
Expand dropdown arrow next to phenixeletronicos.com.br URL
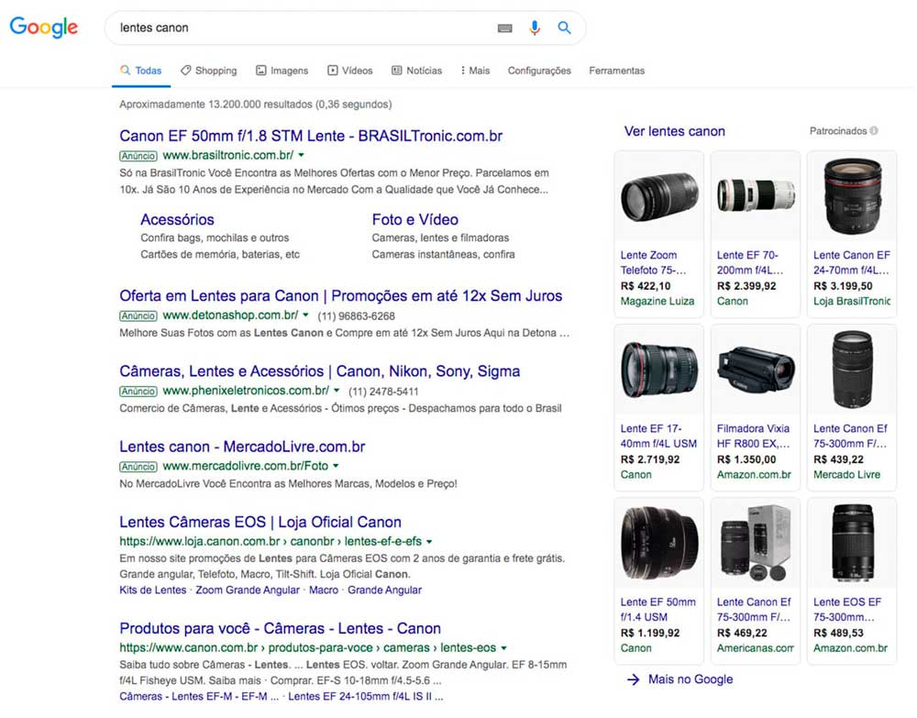[337, 391]
